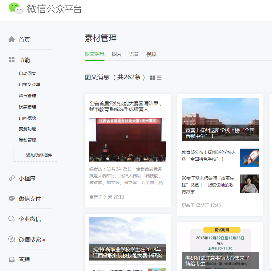Image resolution: width=272 pixels, height=271 pixels.
Task: Click the search icon beside 微信搜索
Action: coord(12,239)
